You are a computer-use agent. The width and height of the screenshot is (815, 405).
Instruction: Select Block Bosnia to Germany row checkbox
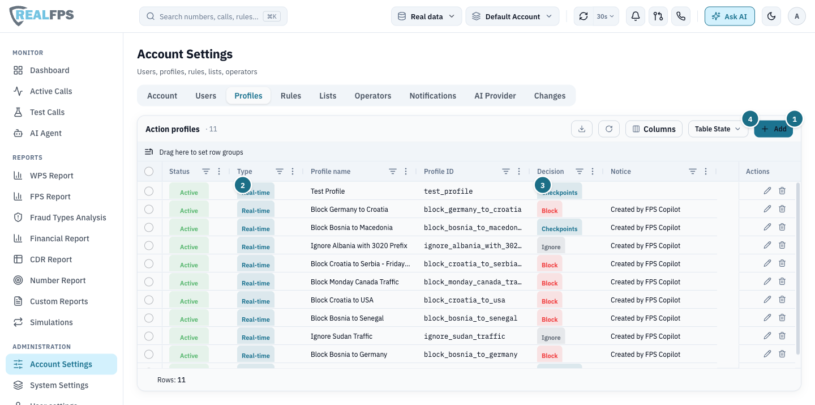pyautogui.click(x=149, y=355)
